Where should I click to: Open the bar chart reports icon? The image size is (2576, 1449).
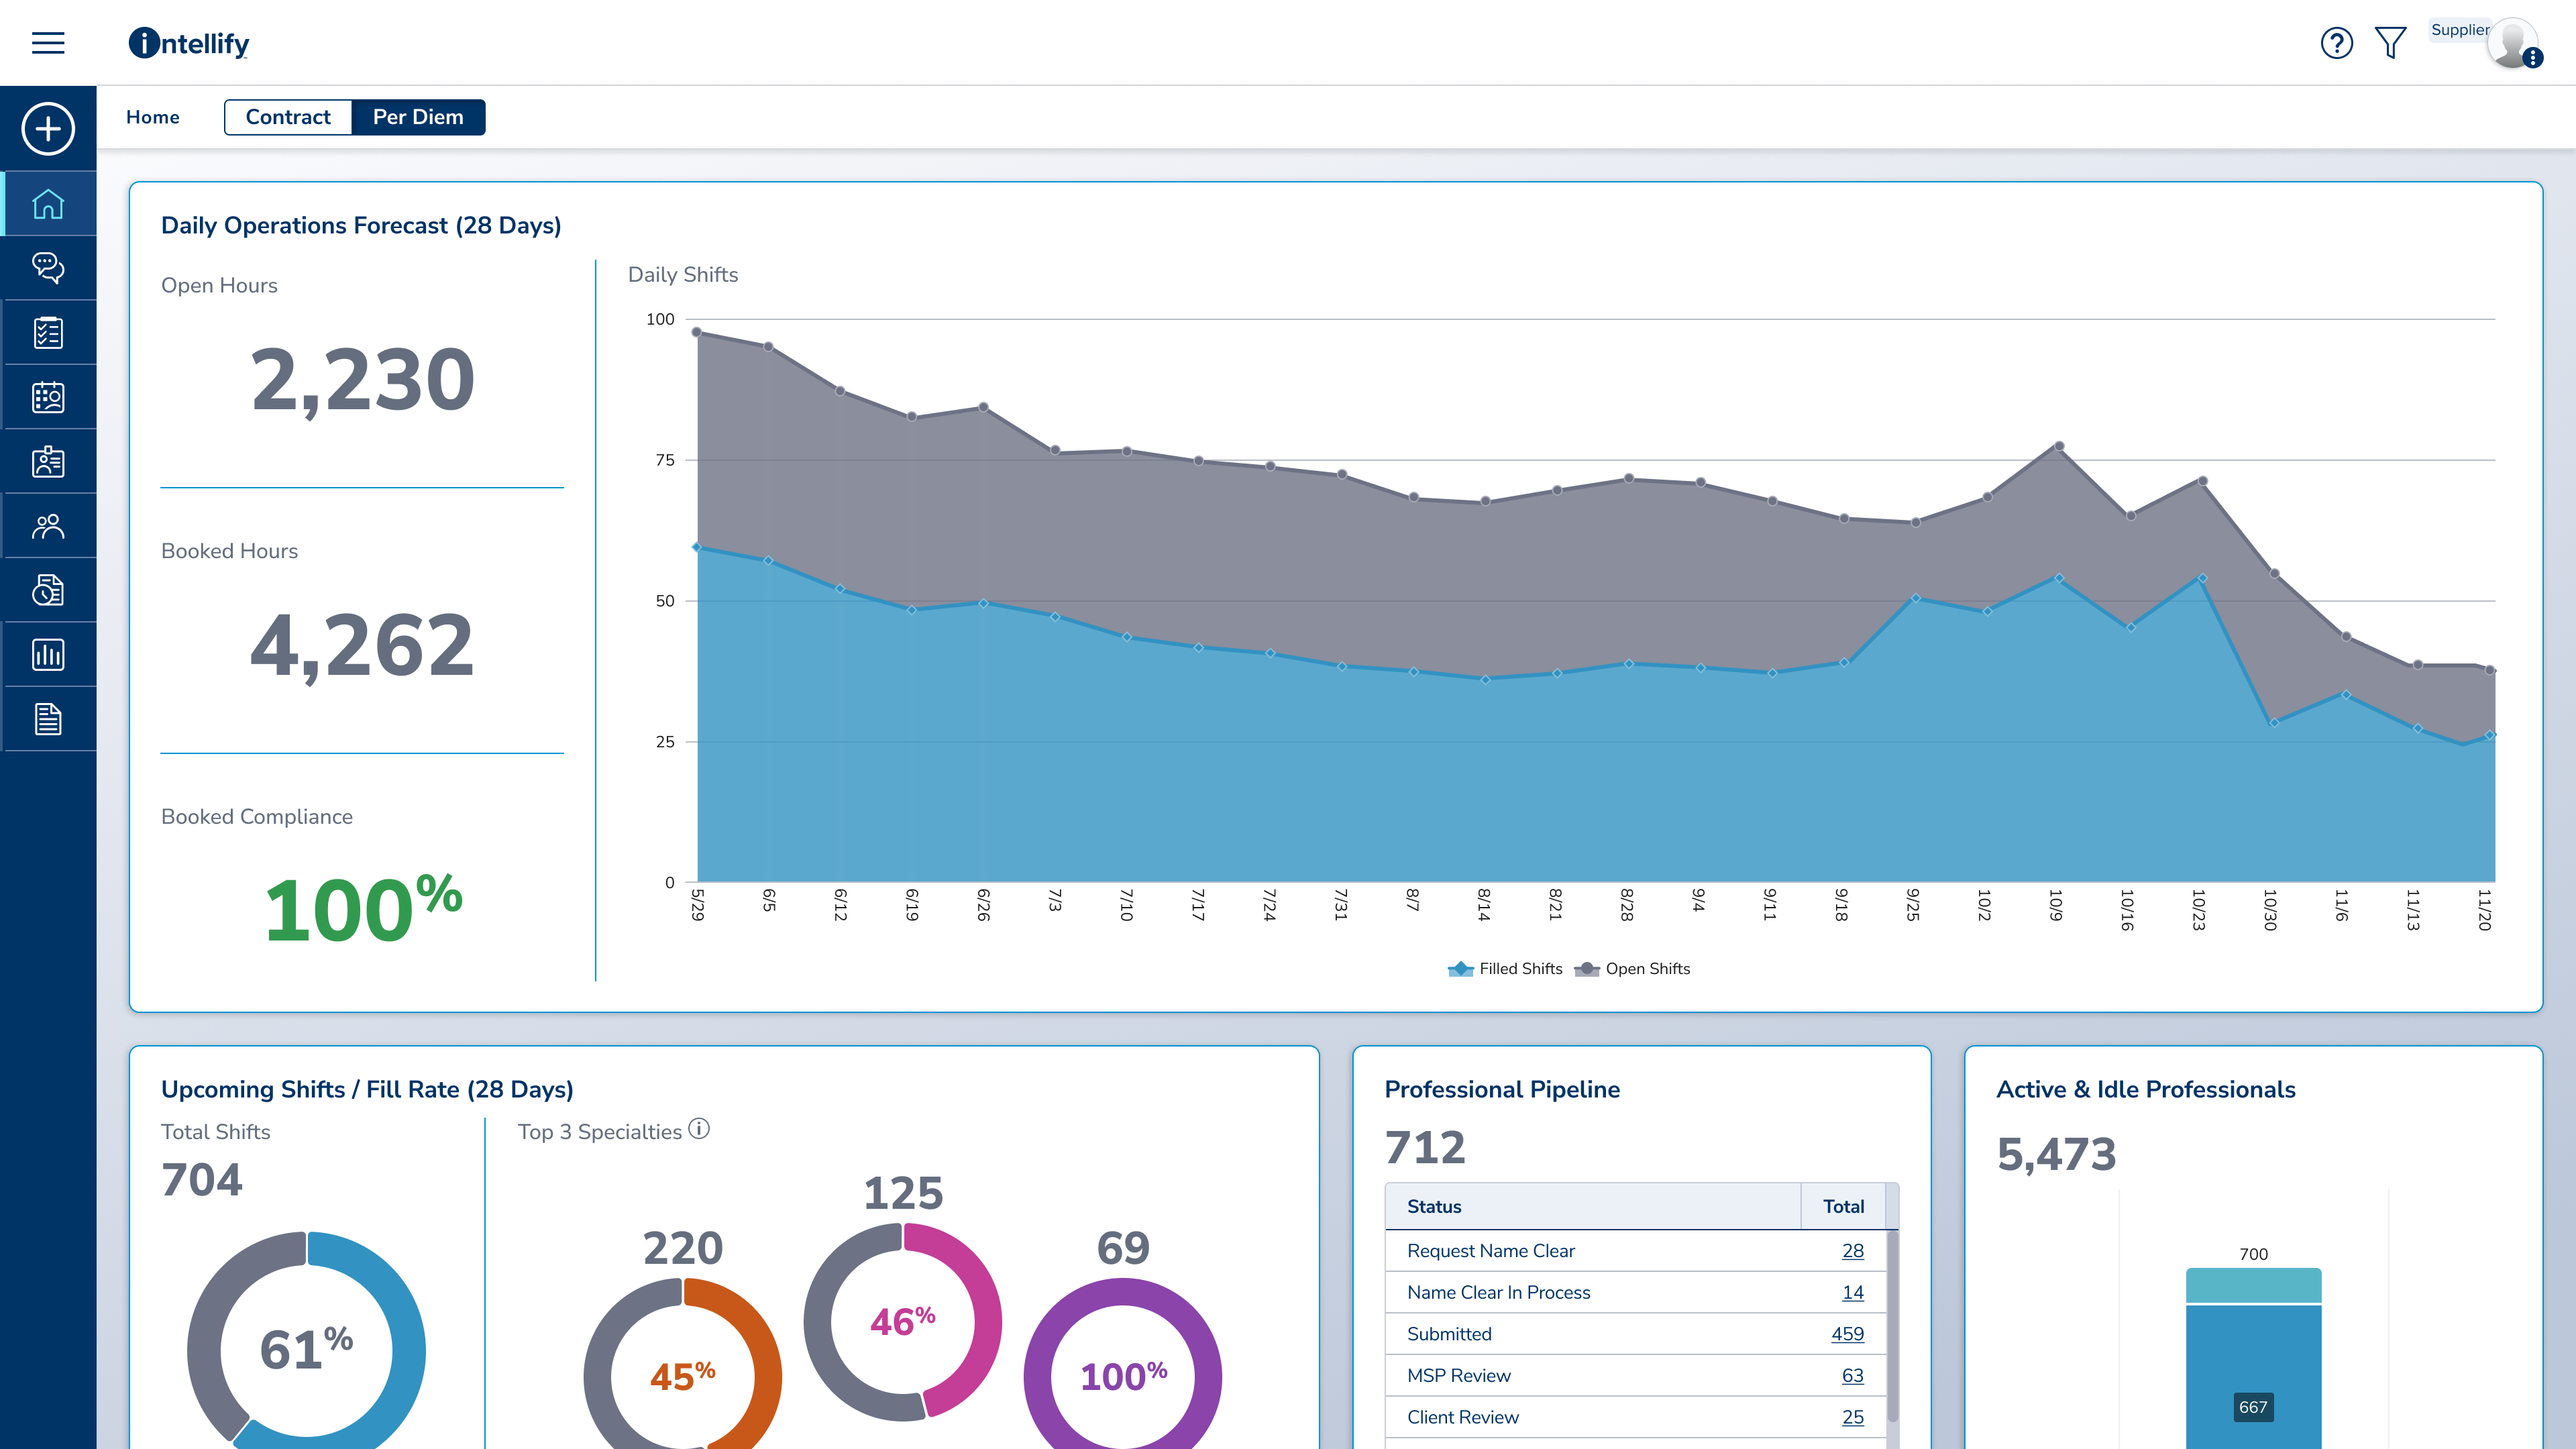click(x=47, y=654)
